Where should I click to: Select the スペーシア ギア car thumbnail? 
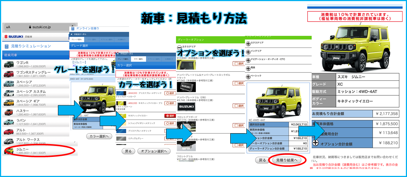click(x=9, y=103)
